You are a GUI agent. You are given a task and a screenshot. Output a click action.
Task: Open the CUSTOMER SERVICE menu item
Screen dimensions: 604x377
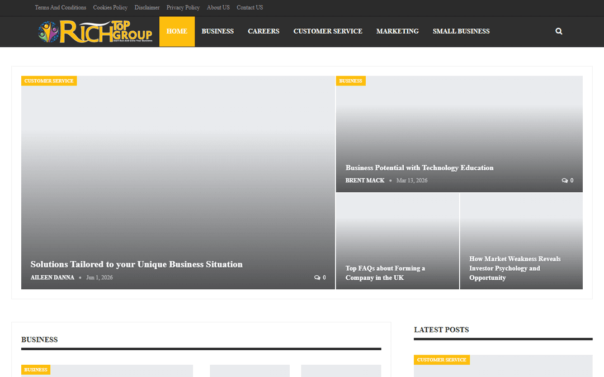coord(328,31)
